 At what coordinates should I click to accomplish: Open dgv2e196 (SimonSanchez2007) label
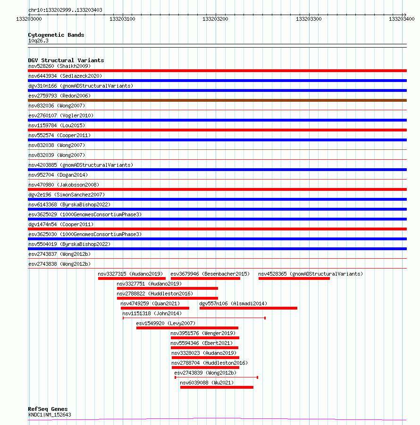coord(67,195)
